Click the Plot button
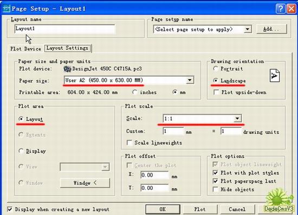Viewport: 298px width, 215px height. point(200,209)
